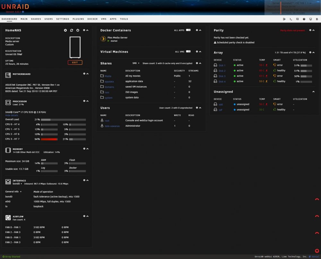Open the TOOLS menu tab
Image resolution: width=321 pixels, height=259 pixels.
[x=124, y=19]
